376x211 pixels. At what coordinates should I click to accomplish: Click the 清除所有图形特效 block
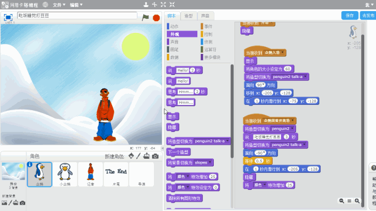tap(184, 198)
